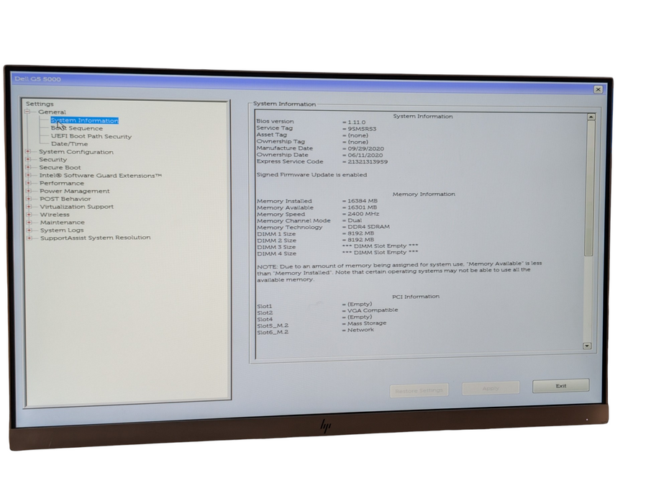Expand Intel Software Guard Extensions node
The width and height of the screenshot is (669, 504).
[29, 175]
